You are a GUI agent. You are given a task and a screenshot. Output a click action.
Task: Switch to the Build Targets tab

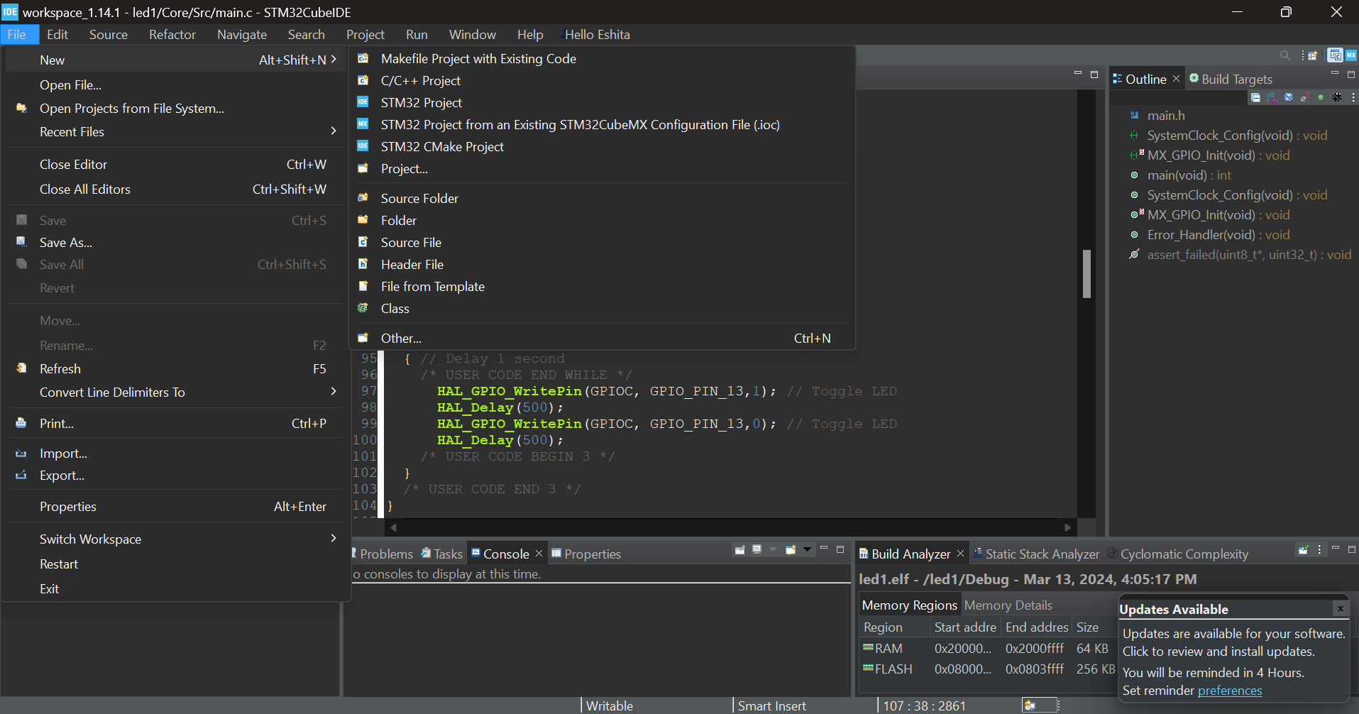pyautogui.click(x=1231, y=79)
